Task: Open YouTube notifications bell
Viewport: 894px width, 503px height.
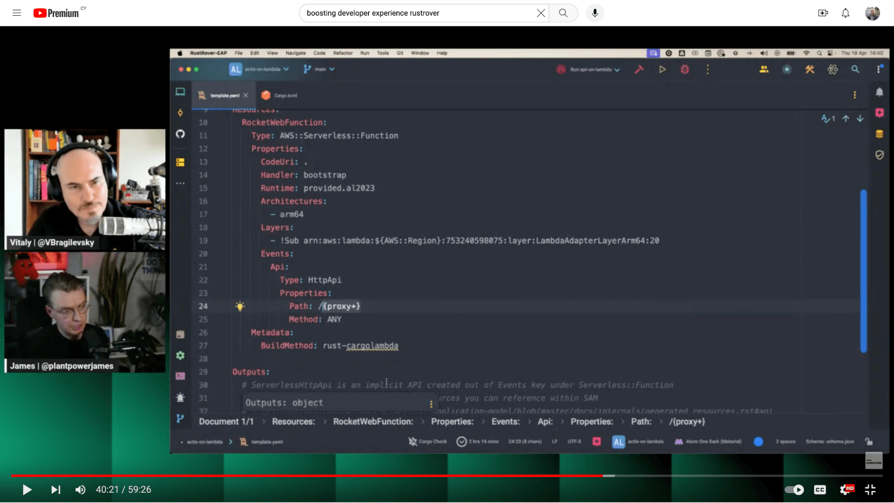Action: 845,13
